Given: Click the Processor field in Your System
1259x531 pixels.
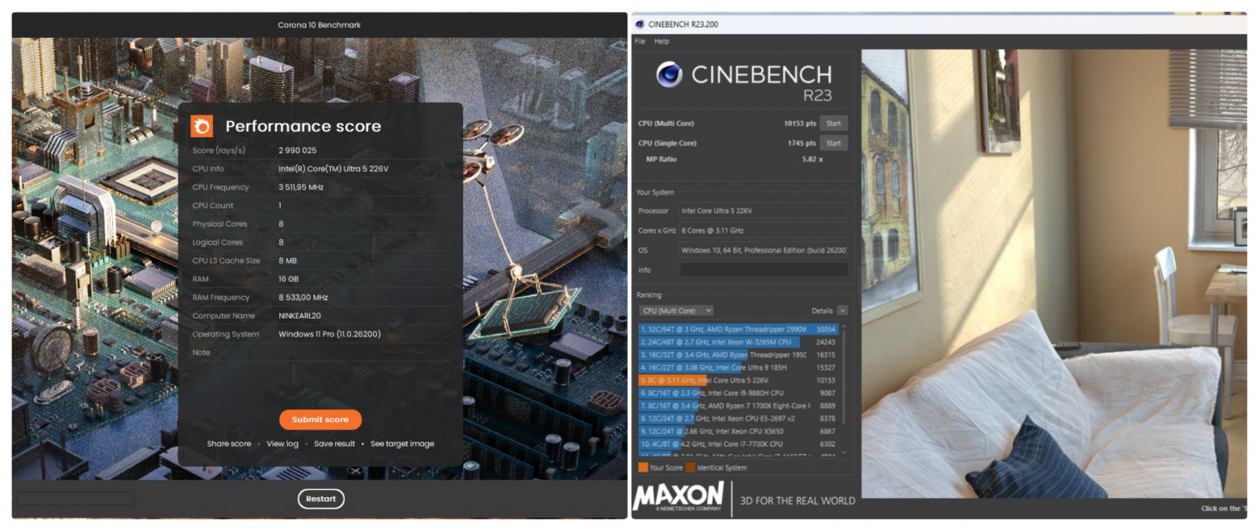Looking at the screenshot, I should tap(763, 211).
